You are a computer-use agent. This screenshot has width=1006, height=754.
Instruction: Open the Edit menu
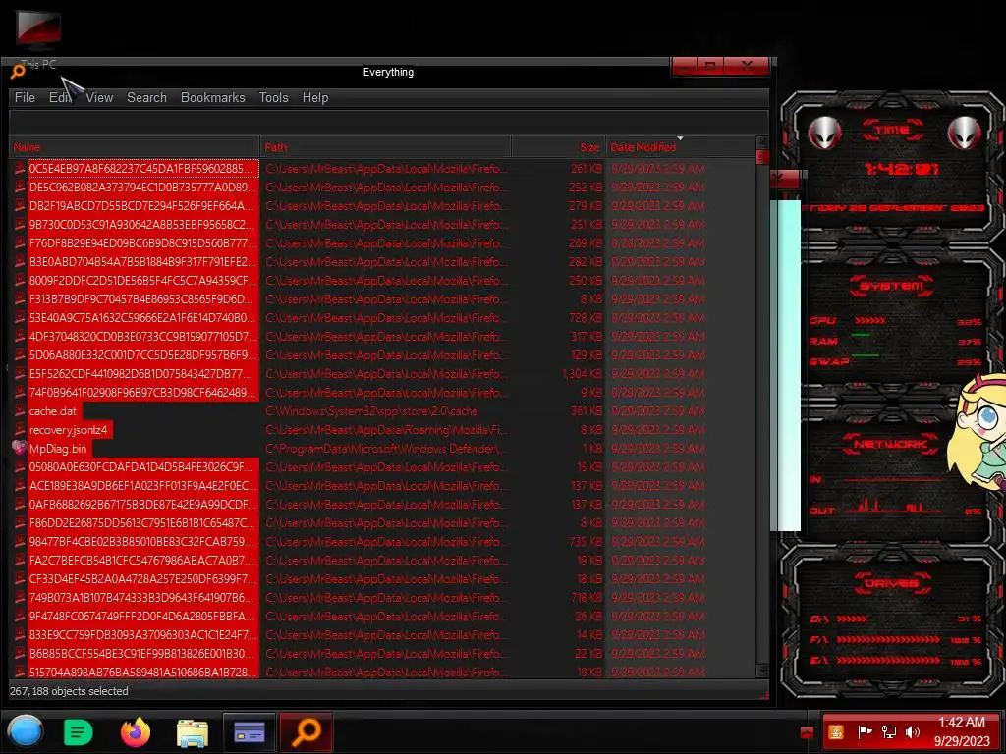pyautogui.click(x=60, y=97)
